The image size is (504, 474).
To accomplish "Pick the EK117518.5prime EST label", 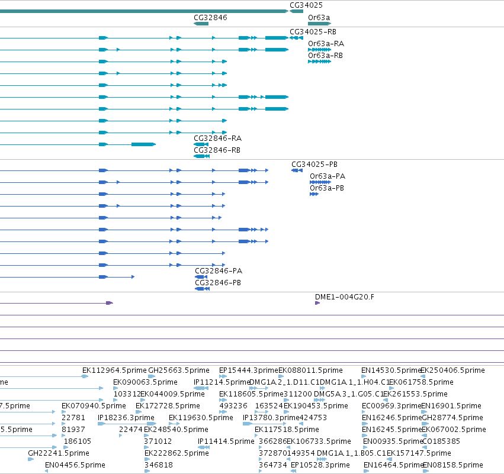I will 287,430.
